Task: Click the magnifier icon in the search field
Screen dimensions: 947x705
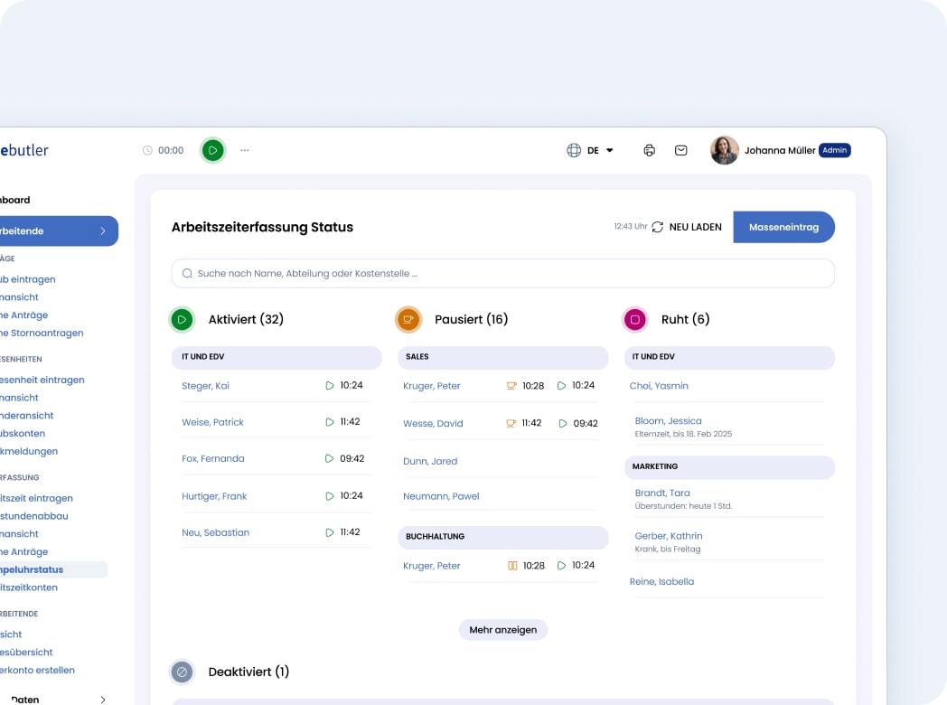Action: (x=187, y=274)
